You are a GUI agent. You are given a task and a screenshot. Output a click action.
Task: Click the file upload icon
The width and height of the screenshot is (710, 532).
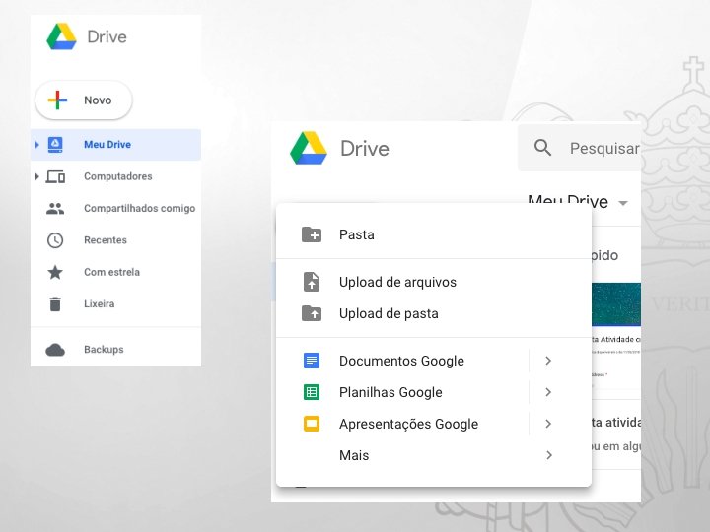click(312, 282)
